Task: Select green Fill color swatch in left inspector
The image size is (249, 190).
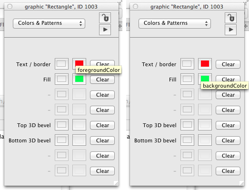Action: (x=79, y=79)
